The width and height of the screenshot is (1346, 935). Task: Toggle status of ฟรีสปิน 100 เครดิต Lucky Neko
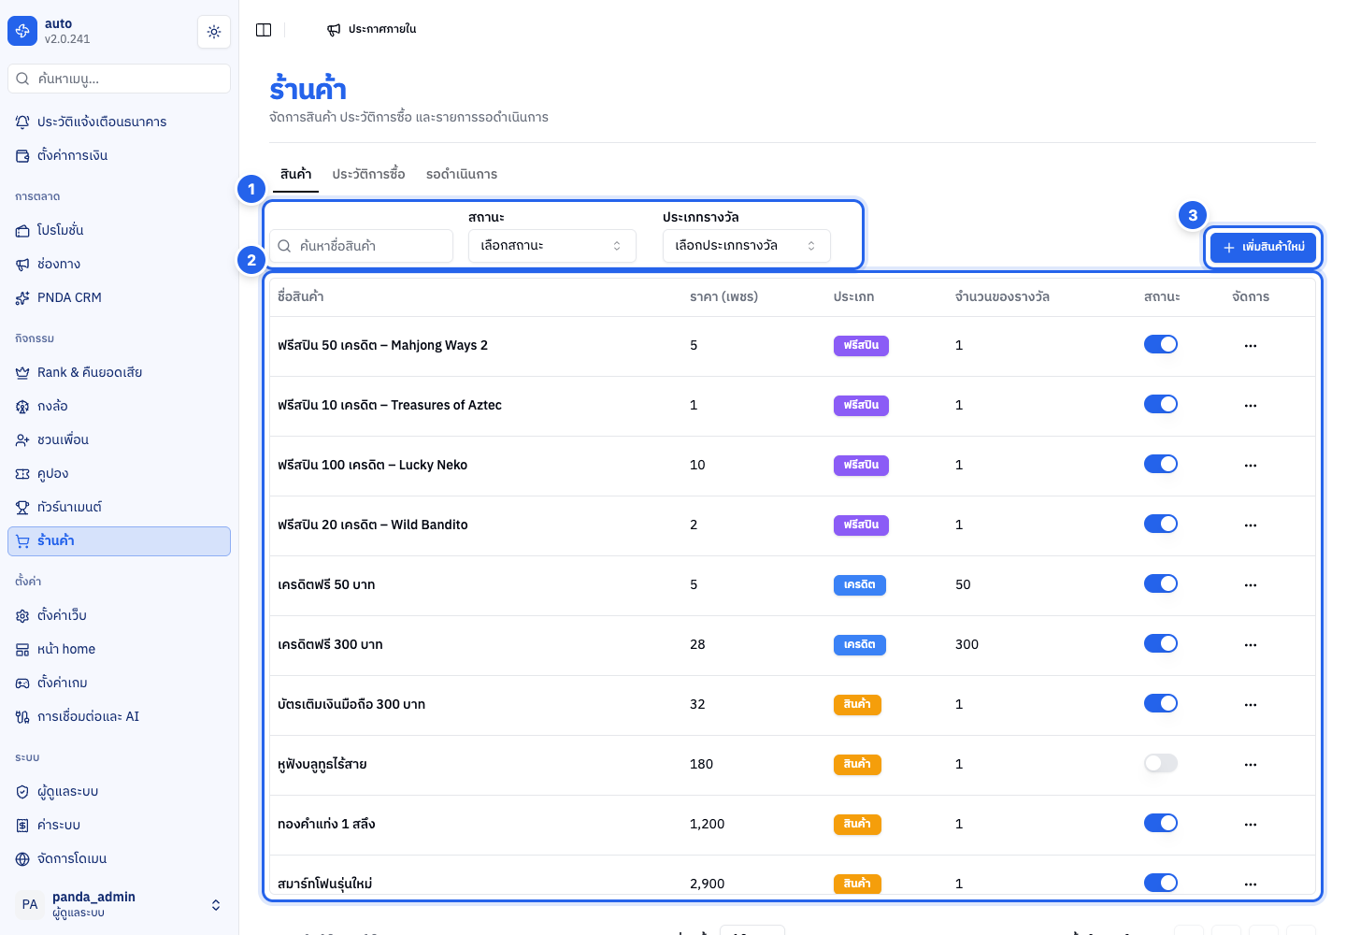pos(1161,464)
